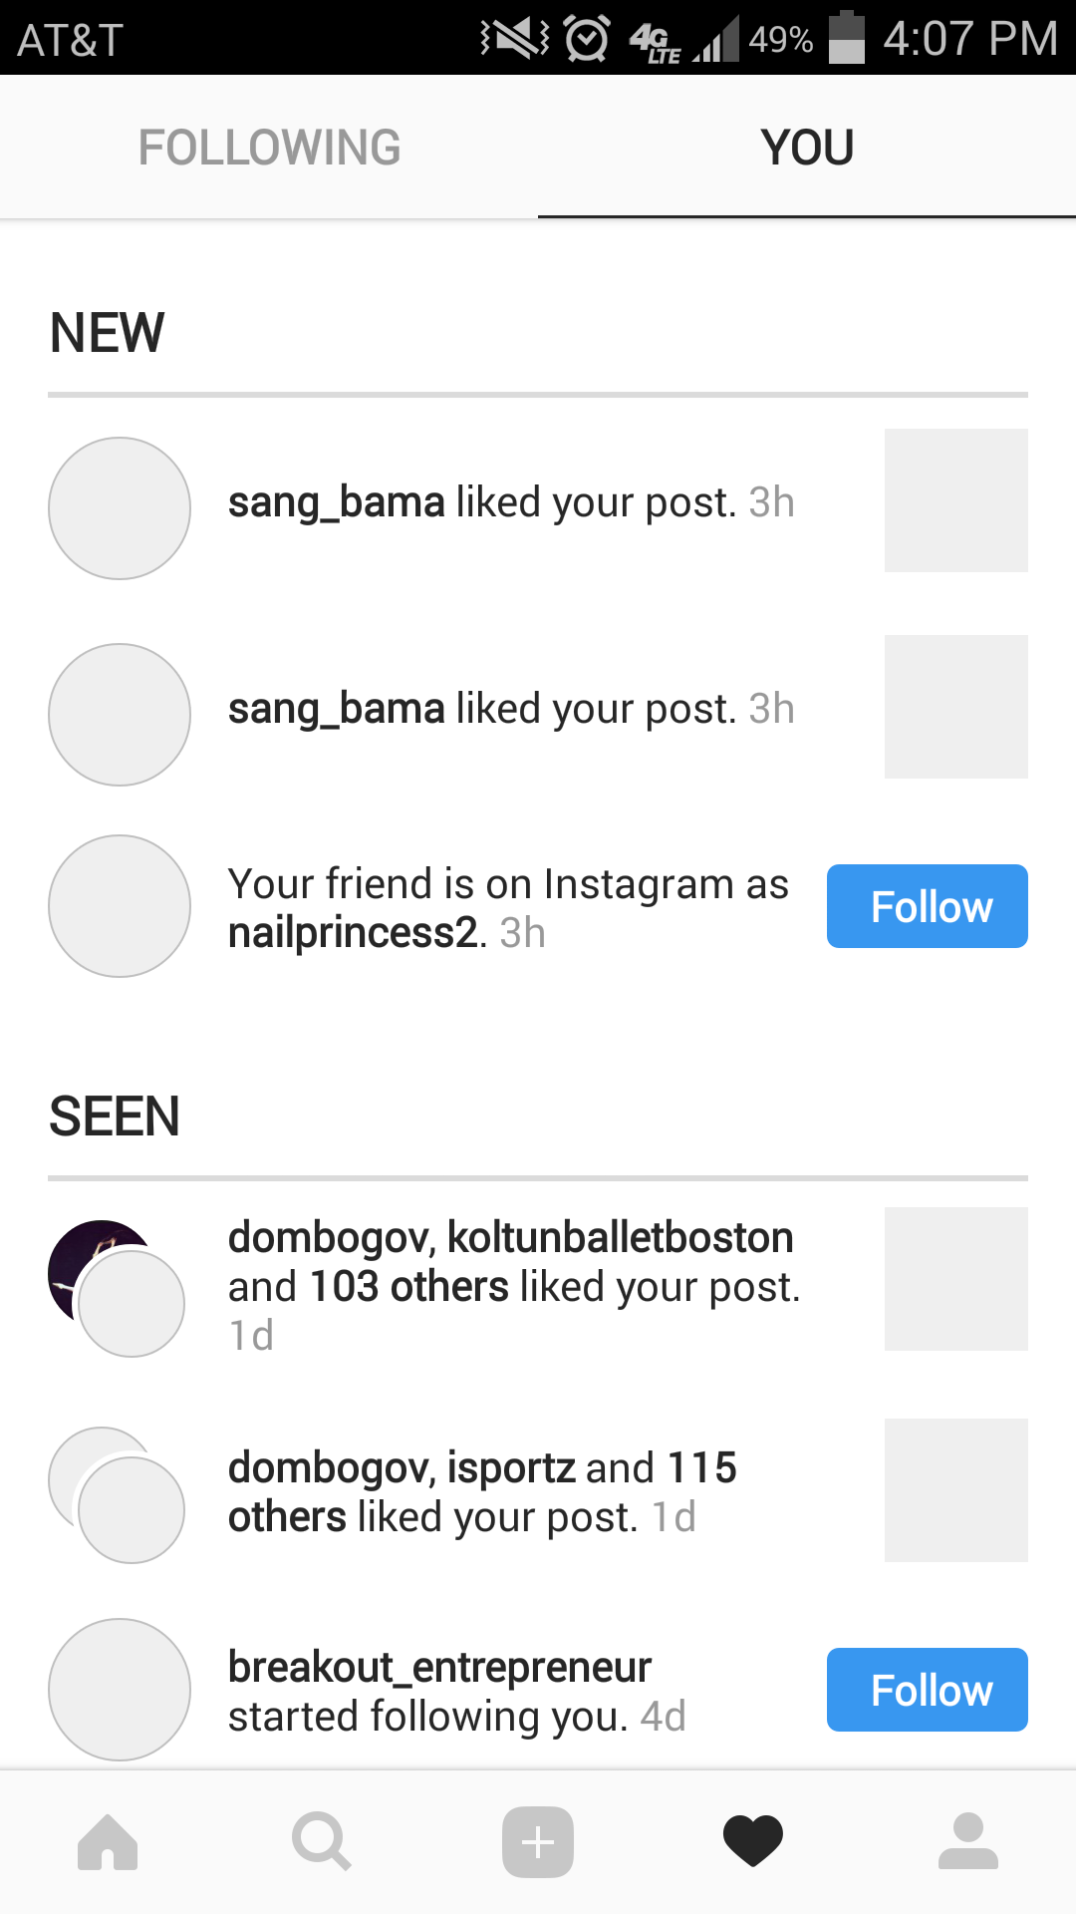The width and height of the screenshot is (1076, 1914).
Task: Select the YOU tab
Action: coord(807,148)
